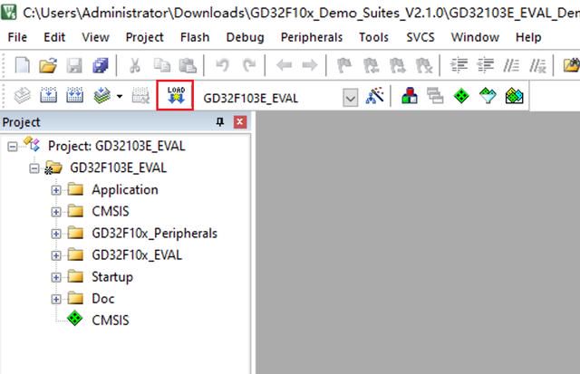Open Manage Project Items cubes icon
Viewport: 580px width, 374px height.
410,96
